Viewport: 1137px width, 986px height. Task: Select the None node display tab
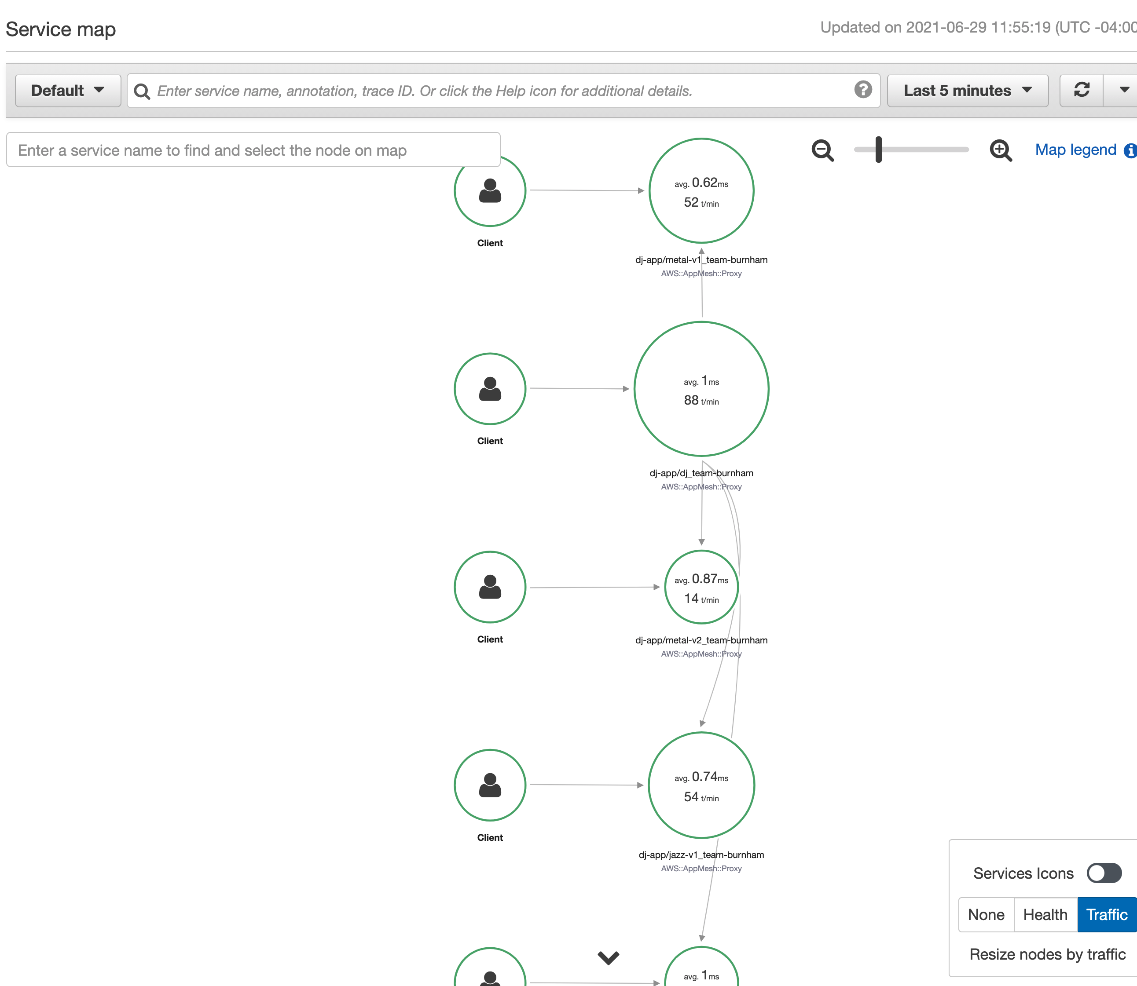986,914
